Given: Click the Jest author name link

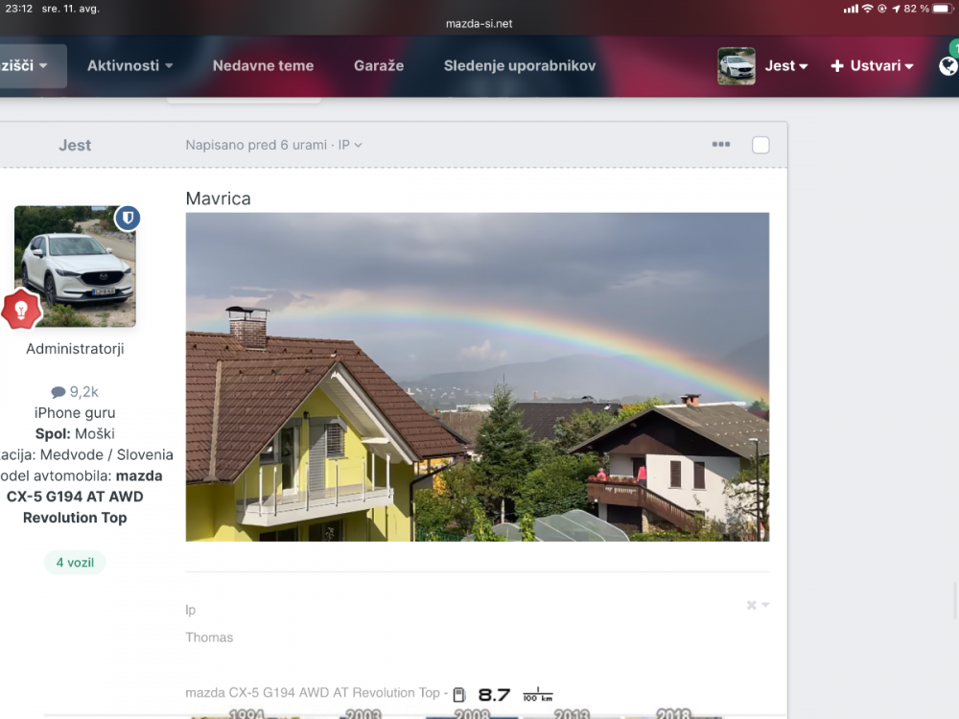Looking at the screenshot, I should [75, 145].
